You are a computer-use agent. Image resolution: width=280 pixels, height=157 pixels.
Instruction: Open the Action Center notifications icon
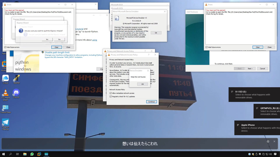pyautogui.click(x=275, y=154)
